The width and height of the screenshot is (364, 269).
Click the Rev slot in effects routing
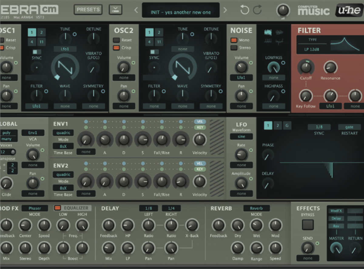[x=336, y=226]
